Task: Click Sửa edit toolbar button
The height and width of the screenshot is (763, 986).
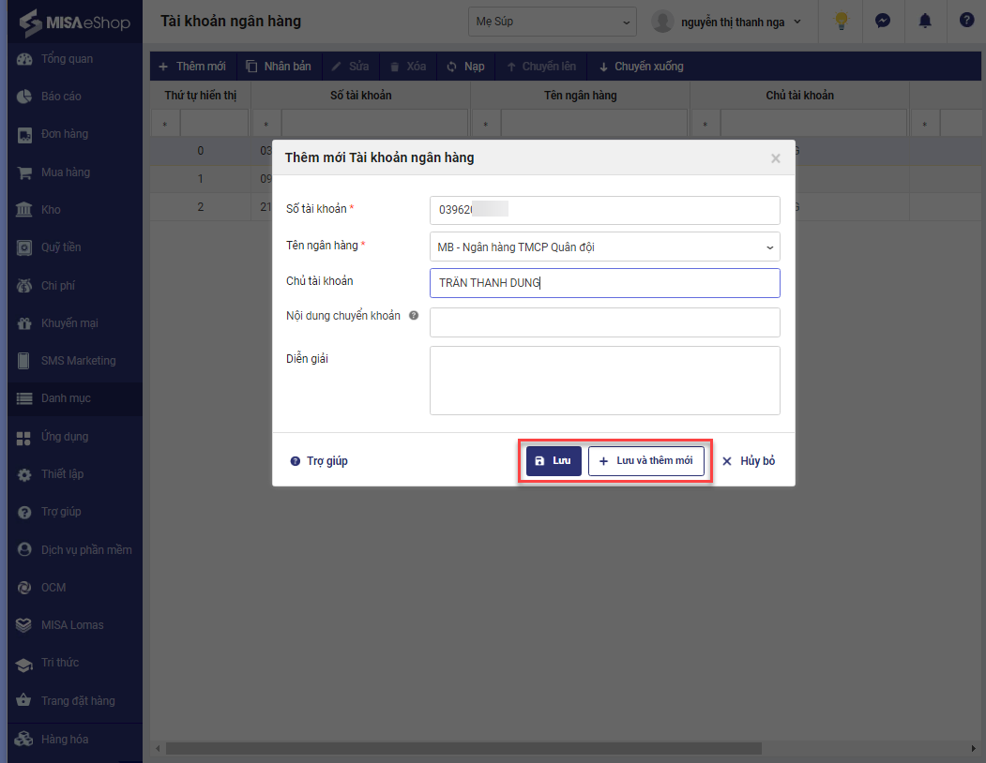Action: [x=350, y=67]
